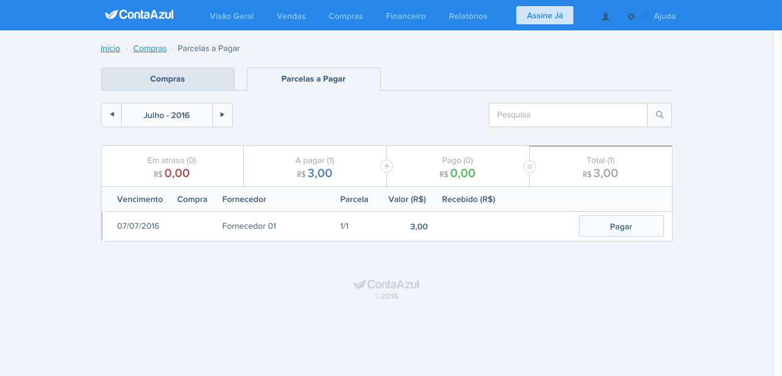Open Julho - 2016 month selector
Screen dimensions: 782x376
coord(167,115)
